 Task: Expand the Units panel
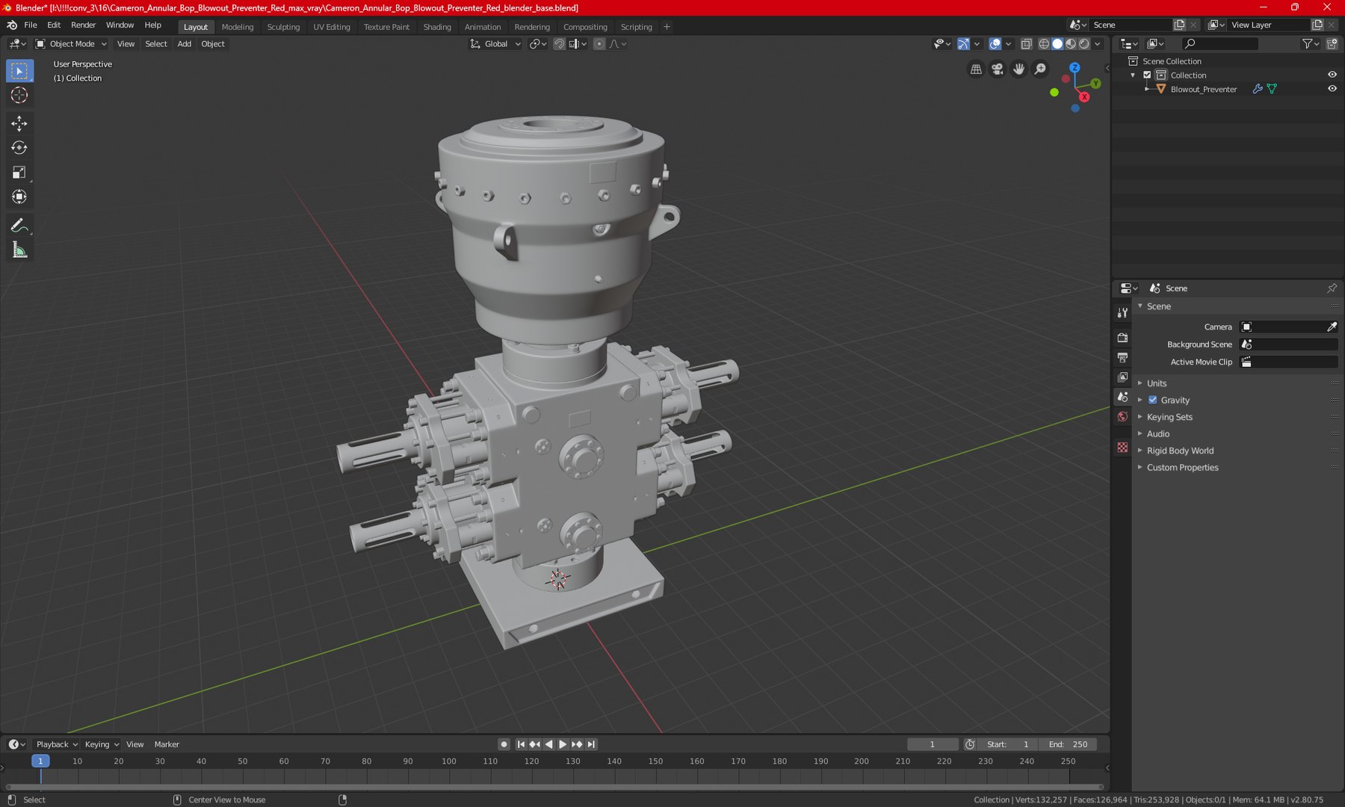tap(1156, 383)
